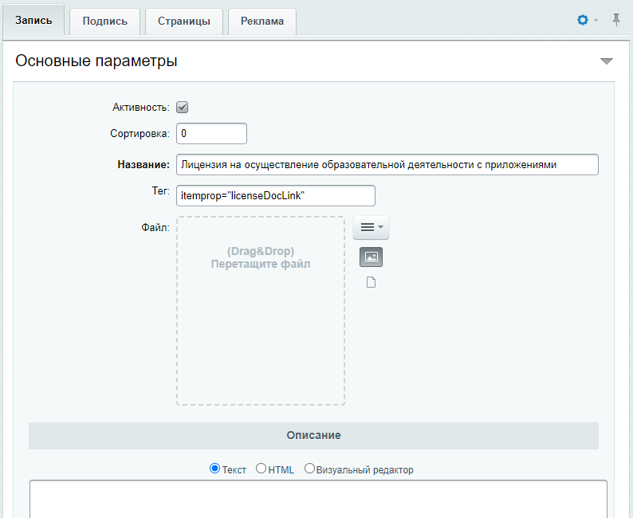Image resolution: width=633 pixels, height=518 pixels.
Task: Click the Drag&Drop file upload area
Action: coord(261,311)
